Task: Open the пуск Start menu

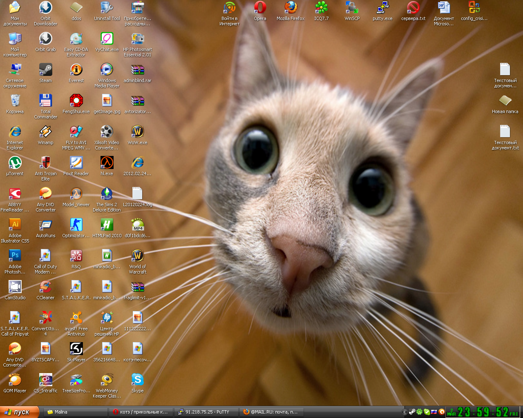Action: tap(20, 412)
